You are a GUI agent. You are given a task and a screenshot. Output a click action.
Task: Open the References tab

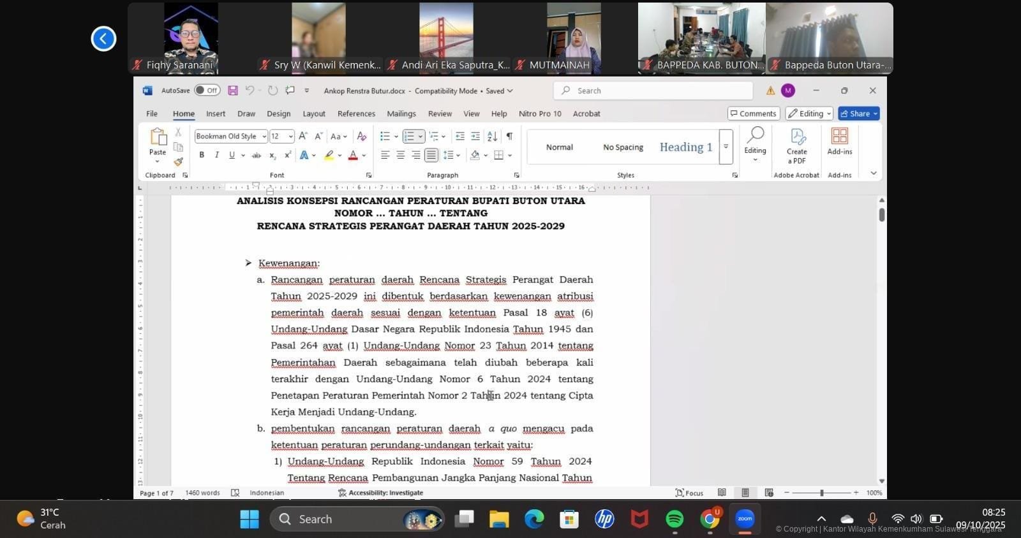point(356,113)
